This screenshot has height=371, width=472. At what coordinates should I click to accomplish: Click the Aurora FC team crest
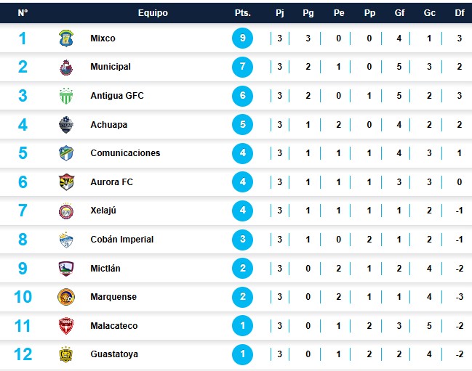(x=66, y=182)
